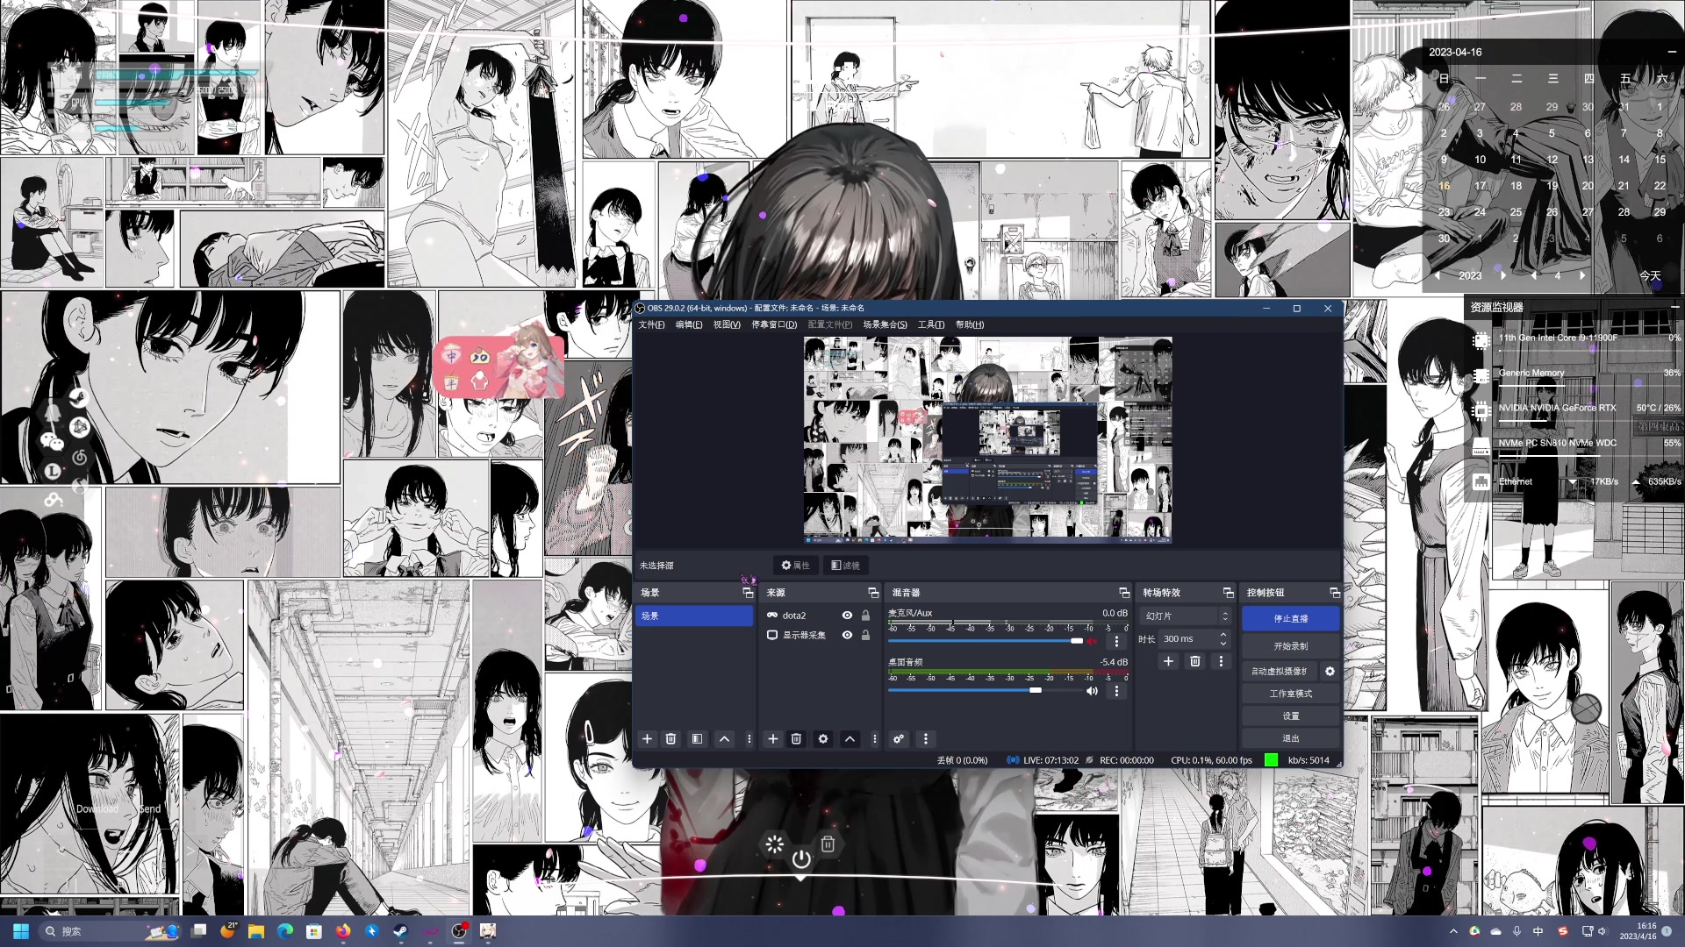
Task: Open virtual camera settings gear
Action: point(1330,671)
